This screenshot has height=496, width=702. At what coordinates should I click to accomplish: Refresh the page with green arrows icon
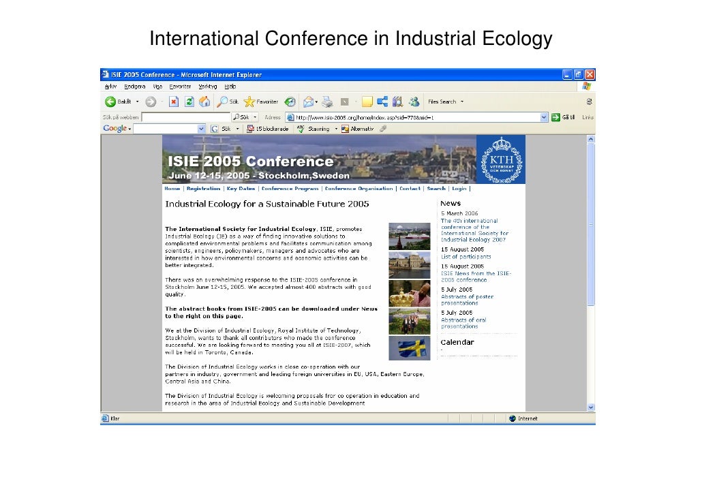(x=189, y=102)
